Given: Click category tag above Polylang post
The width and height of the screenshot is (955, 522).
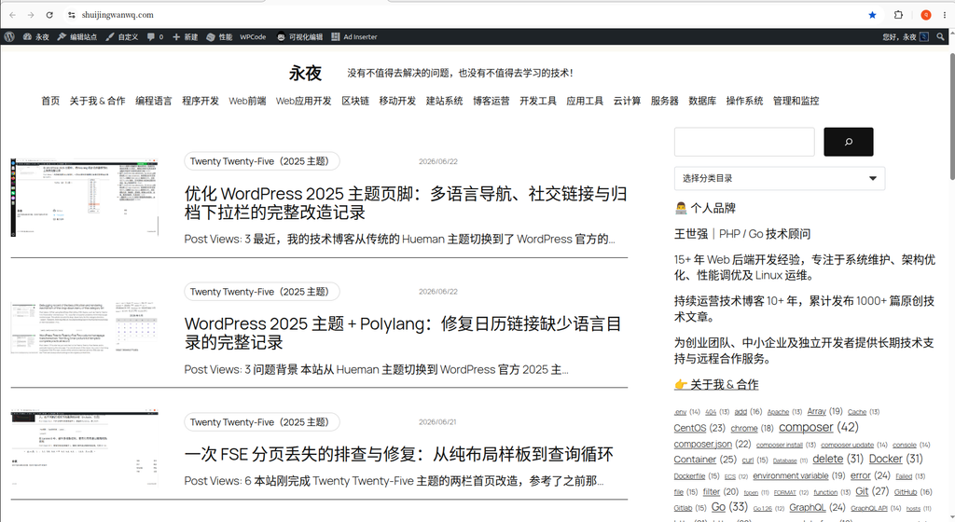Looking at the screenshot, I should [x=262, y=292].
